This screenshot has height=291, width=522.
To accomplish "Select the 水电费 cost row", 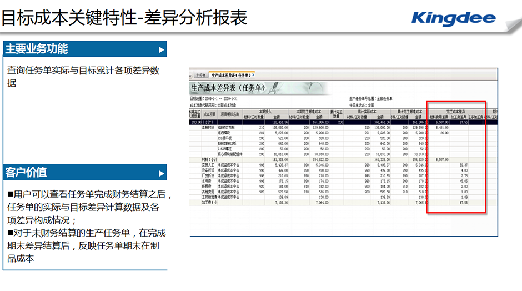I will 207,181.
